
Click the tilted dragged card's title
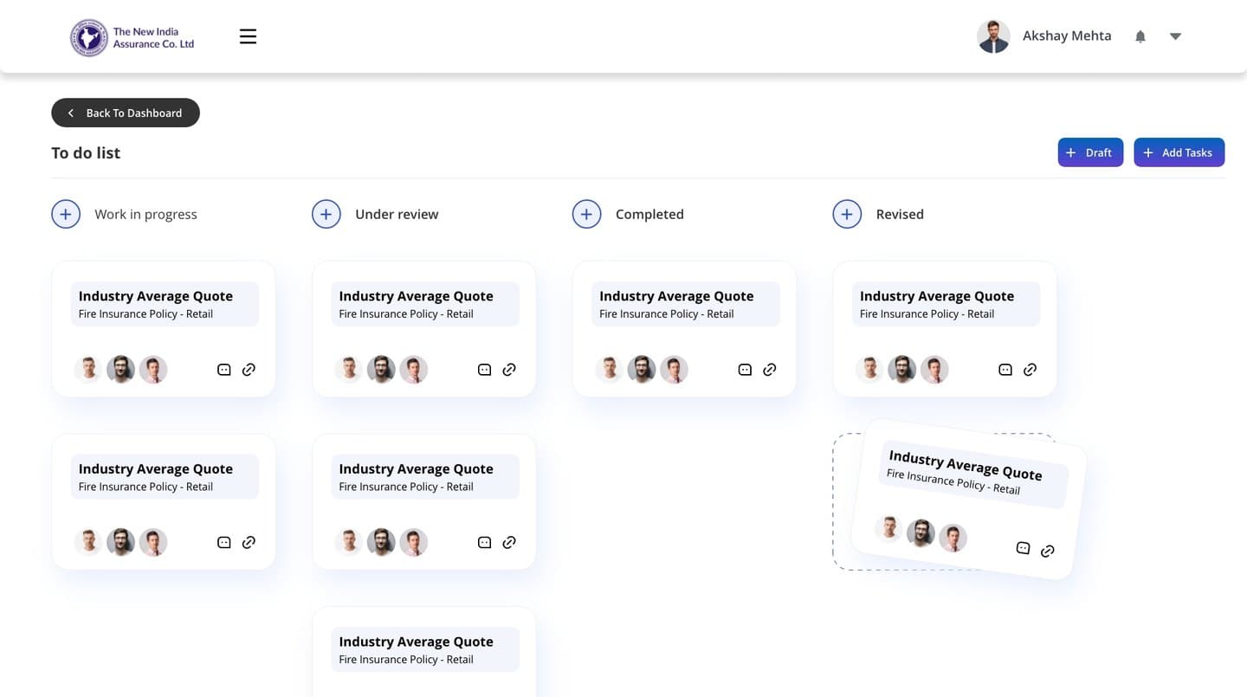click(966, 466)
